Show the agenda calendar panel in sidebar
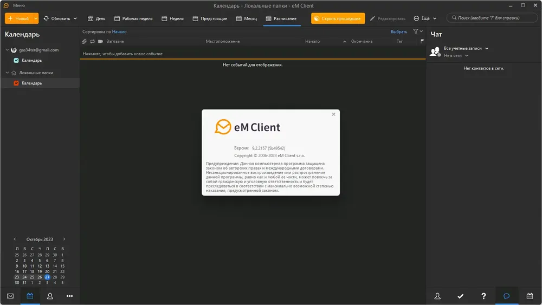The width and height of the screenshot is (542, 305). (x=530, y=296)
